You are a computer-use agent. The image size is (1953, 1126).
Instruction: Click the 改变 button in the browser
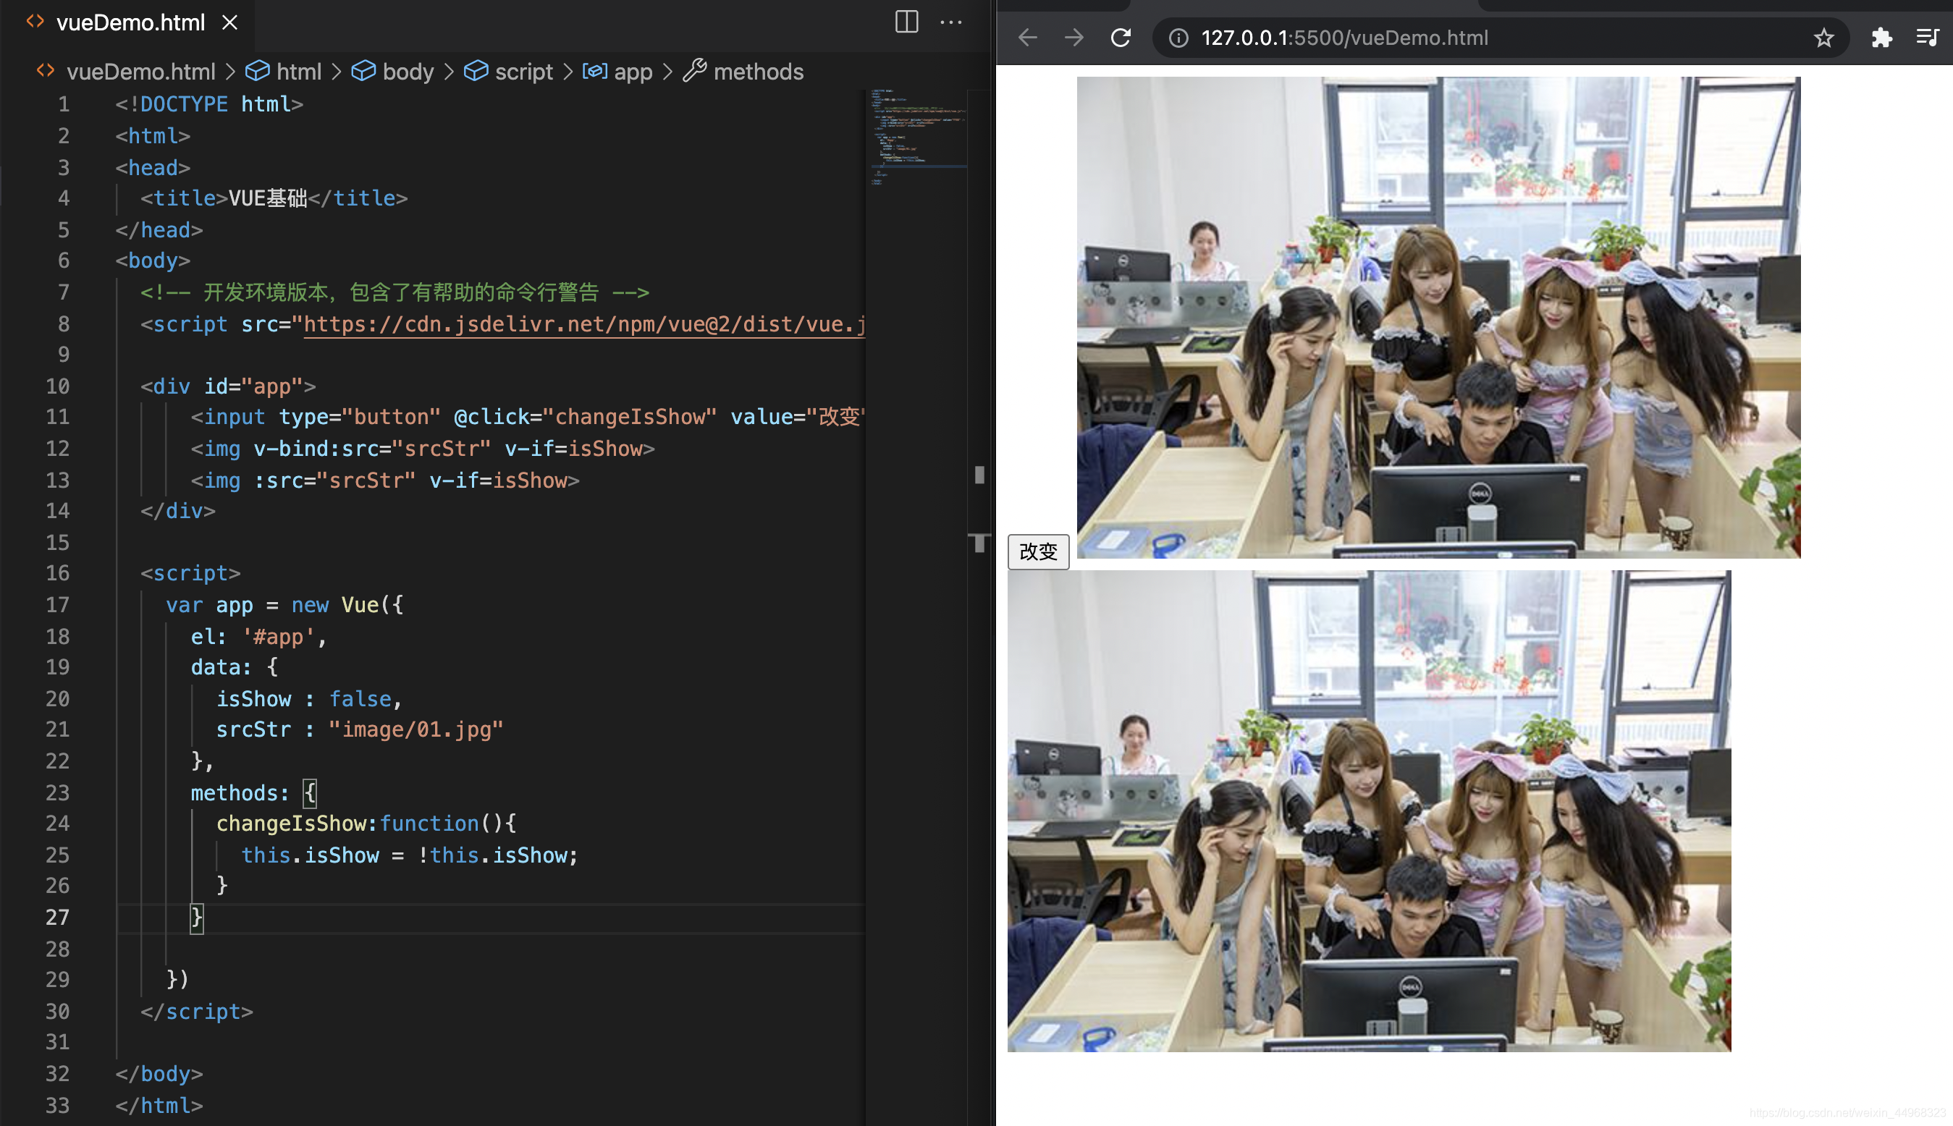coord(1038,551)
